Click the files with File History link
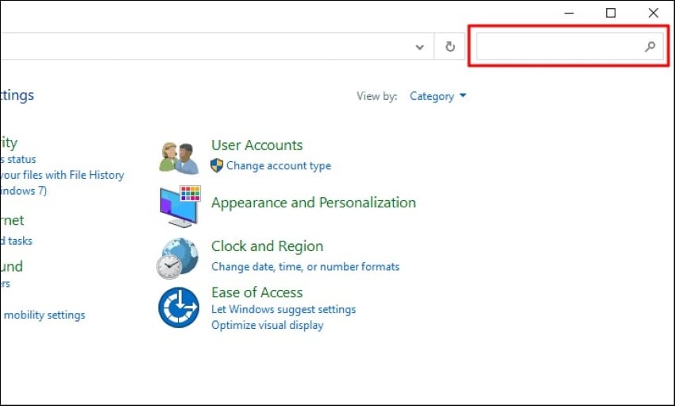The height and width of the screenshot is (406, 675). click(x=62, y=175)
